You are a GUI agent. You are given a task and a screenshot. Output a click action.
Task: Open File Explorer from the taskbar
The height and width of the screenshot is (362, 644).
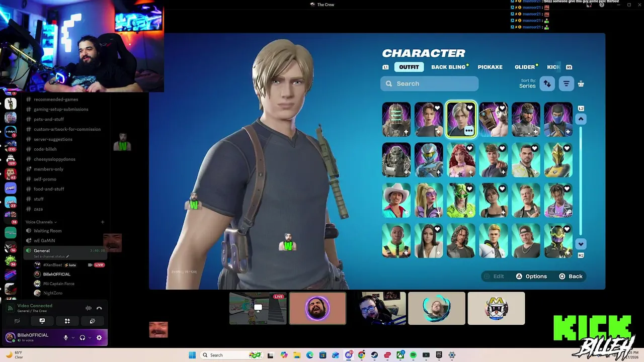297,355
